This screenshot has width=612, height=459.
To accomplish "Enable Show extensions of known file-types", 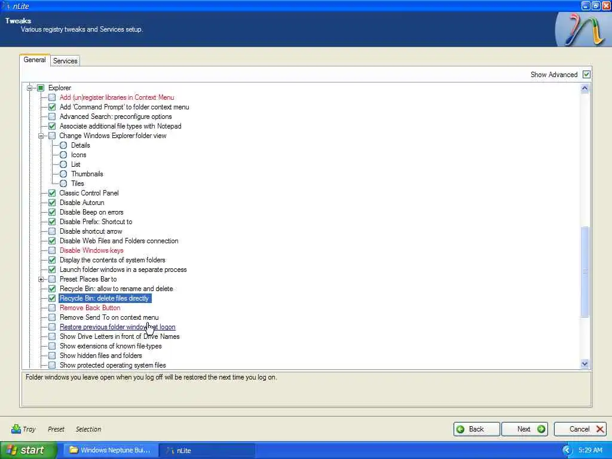I will (52, 346).
